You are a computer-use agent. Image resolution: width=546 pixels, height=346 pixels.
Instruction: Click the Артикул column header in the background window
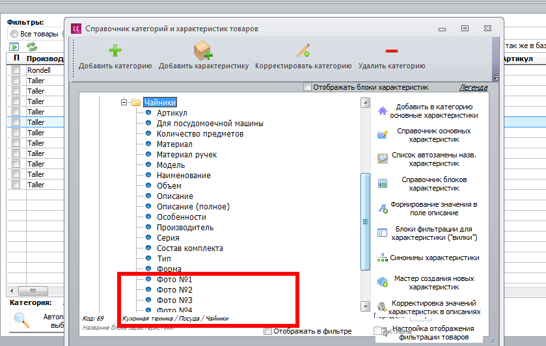518,59
